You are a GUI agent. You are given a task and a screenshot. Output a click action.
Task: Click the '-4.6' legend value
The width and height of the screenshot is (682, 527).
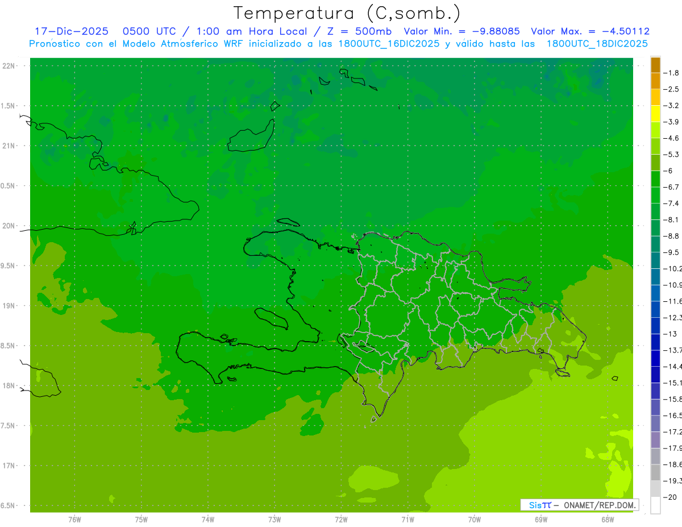(671, 138)
